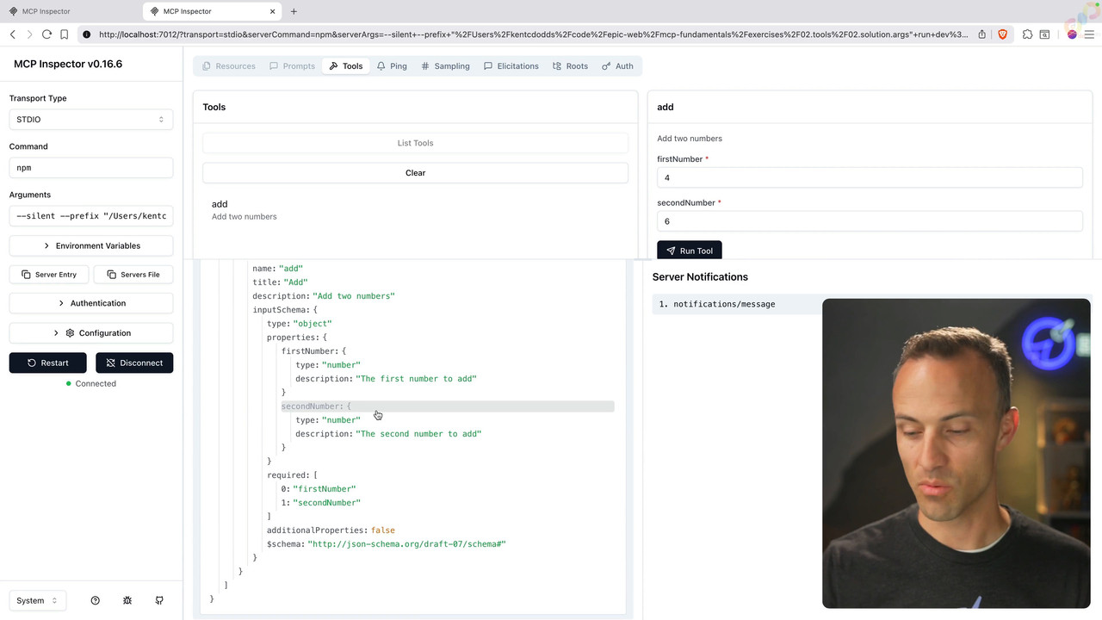Click the browser address bar URL

[533, 34]
